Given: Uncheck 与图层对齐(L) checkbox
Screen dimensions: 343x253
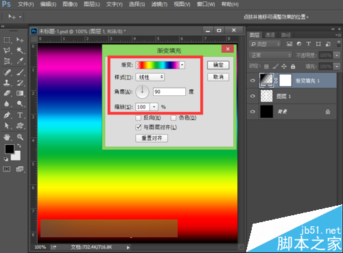Looking at the screenshot, I should [x=138, y=128].
